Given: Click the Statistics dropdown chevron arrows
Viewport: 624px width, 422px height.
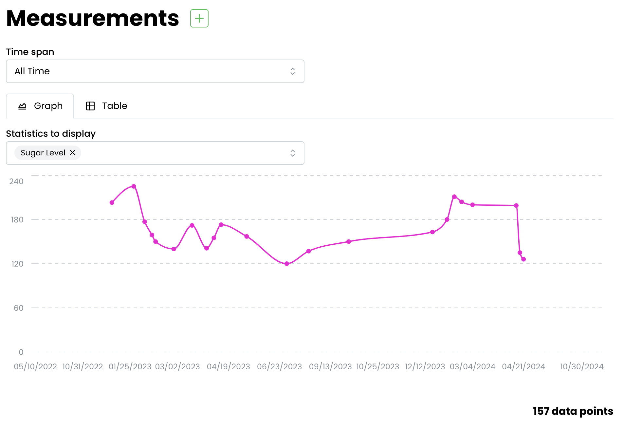Looking at the screenshot, I should (x=293, y=153).
